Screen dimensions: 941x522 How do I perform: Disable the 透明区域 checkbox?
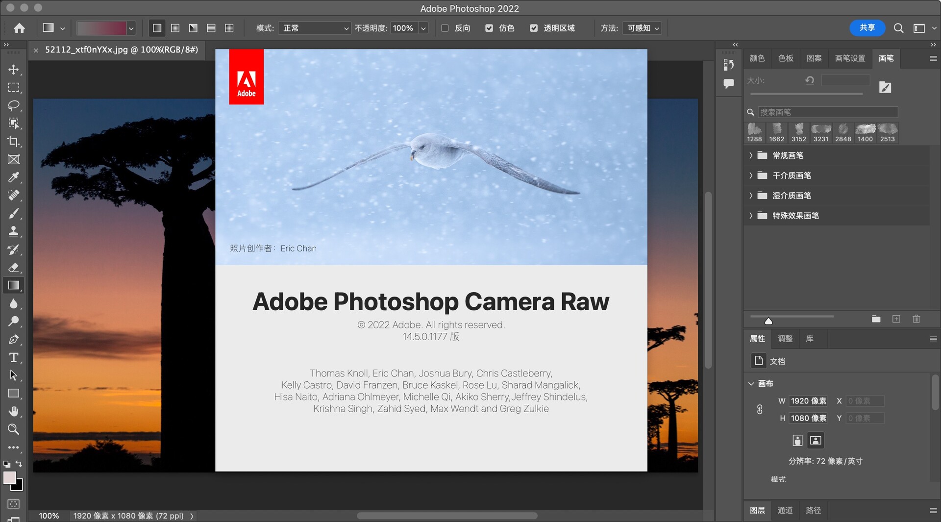point(534,28)
